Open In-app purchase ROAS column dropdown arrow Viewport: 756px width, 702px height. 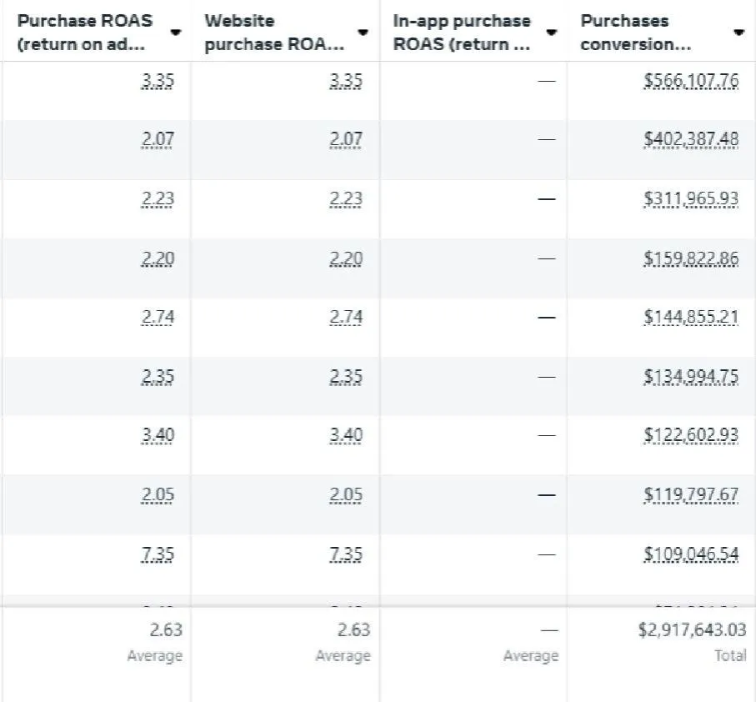pos(551,33)
